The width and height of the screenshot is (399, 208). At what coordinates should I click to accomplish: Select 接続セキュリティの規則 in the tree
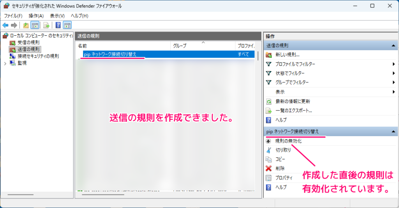click(x=38, y=56)
